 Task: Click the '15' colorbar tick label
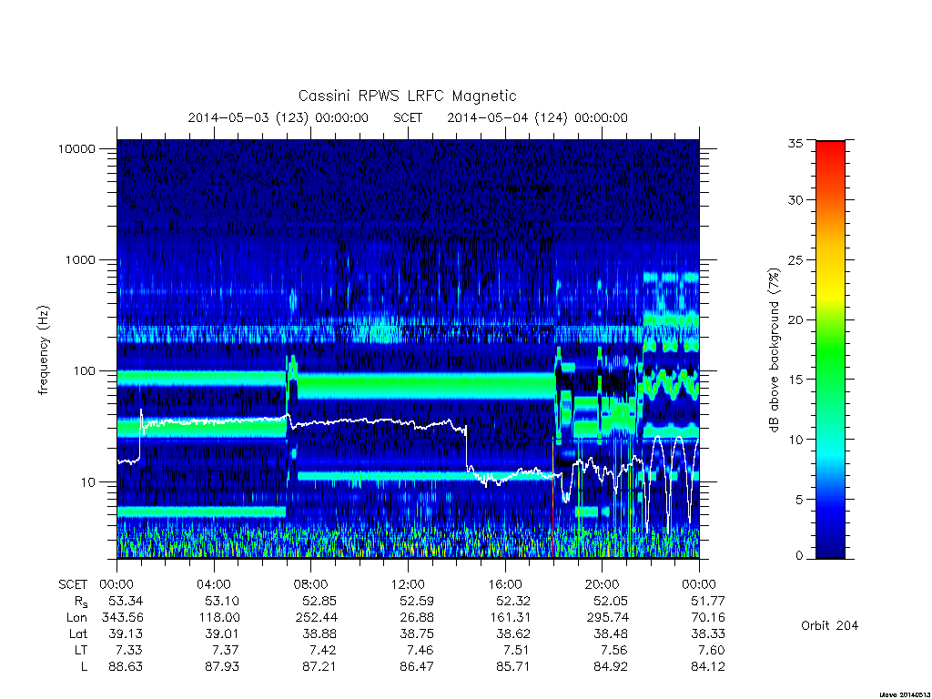tap(795, 380)
